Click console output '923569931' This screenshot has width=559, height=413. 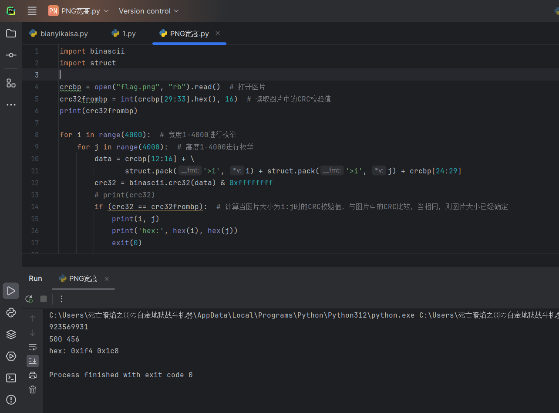point(69,327)
